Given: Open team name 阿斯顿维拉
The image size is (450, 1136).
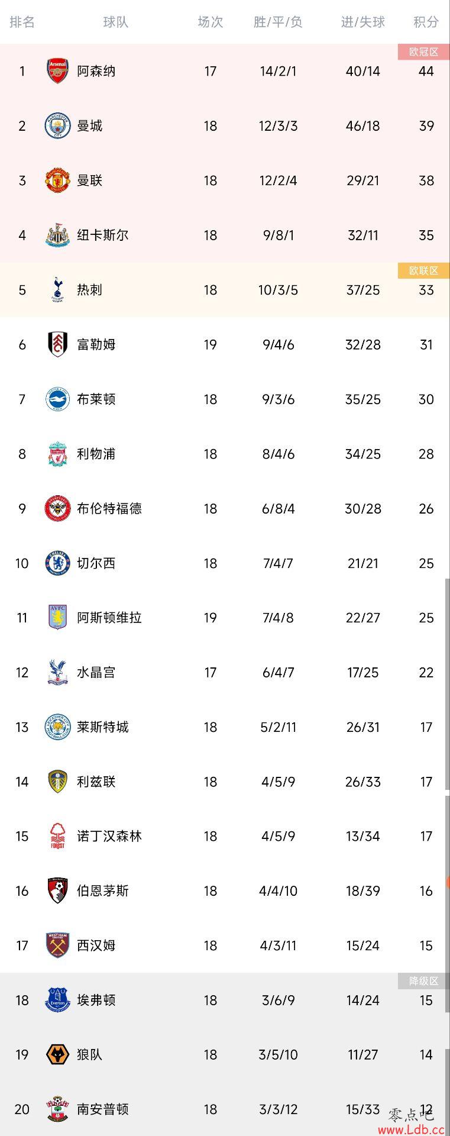Looking at the screenshot, I should 109,618.
